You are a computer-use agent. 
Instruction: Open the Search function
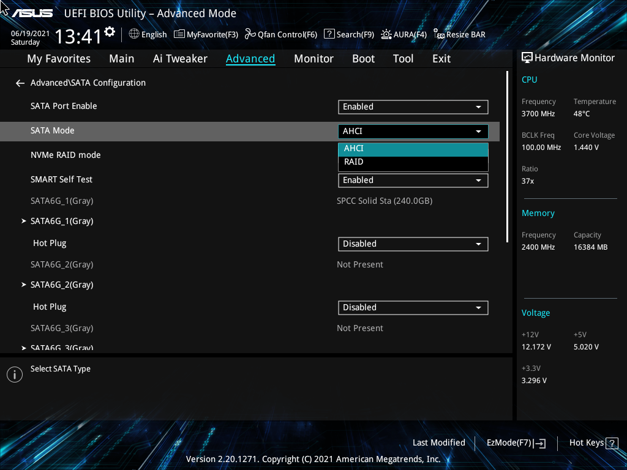pos(348,34)
